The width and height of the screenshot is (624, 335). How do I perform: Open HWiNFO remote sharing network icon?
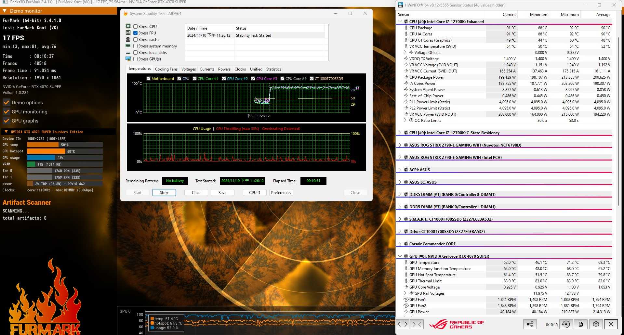[530, 324]
